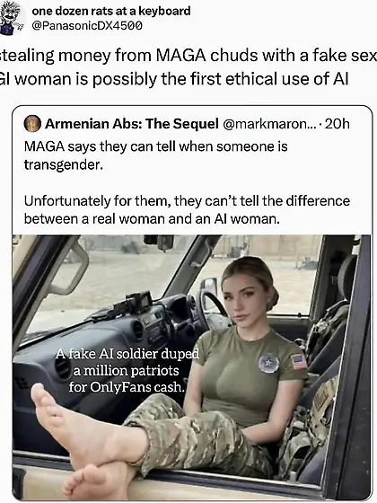Viewport: 377px width, 503px height.
Task: Click the display name one dozen rats at a keyboard
Action: pos(111,11)
